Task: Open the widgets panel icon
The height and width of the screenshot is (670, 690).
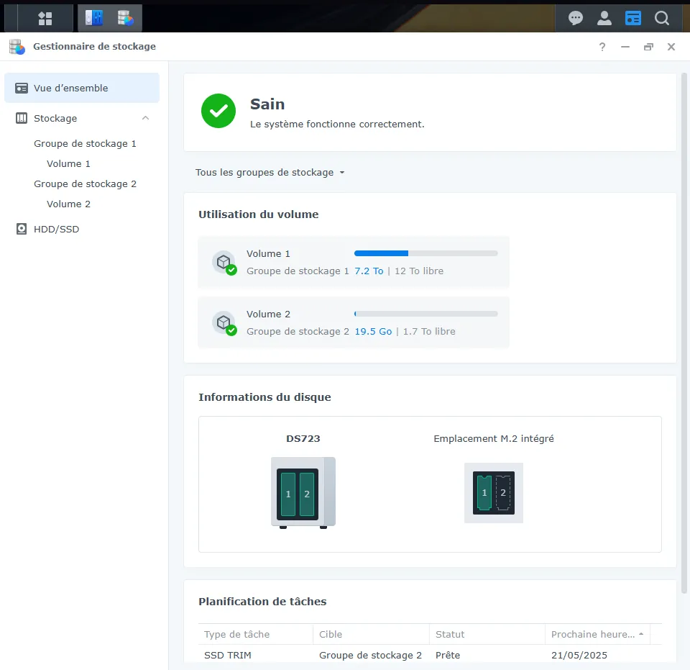Action: 633,18
